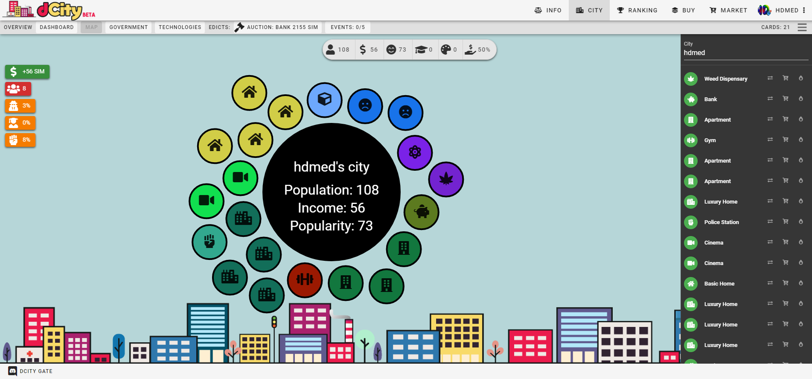Click the Weed Dispensary green leaf icon
Viewport: 812px width, 379px height.
click(691, 79)
